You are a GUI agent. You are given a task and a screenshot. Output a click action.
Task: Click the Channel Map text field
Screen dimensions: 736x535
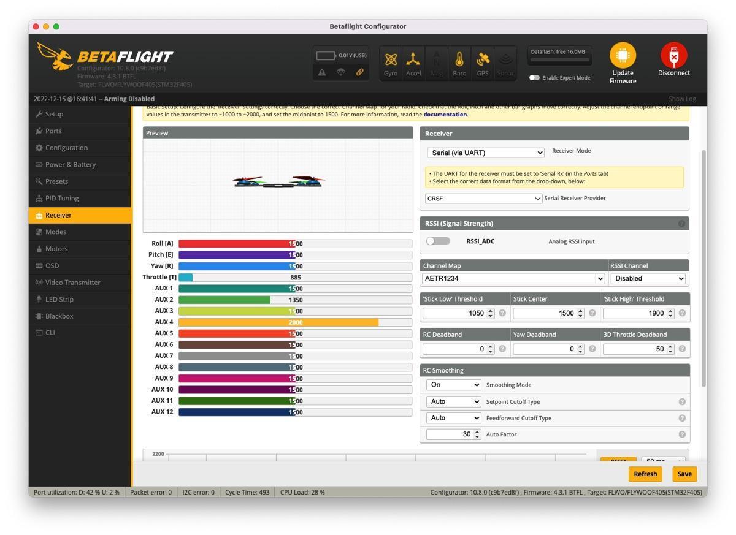[x=508, y=278]
